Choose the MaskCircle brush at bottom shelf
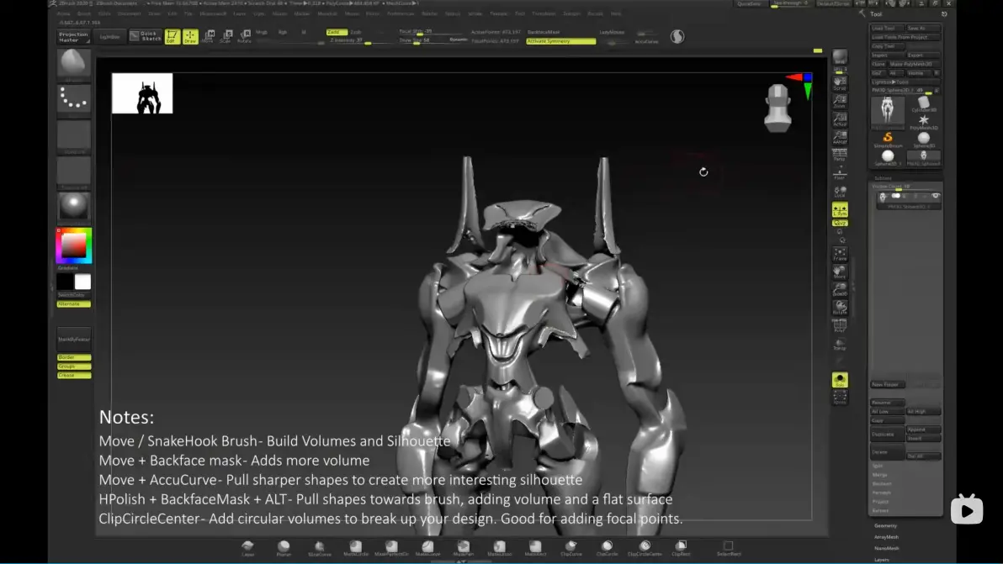Viewport: 1003px width, 564px height. click(x=356, y=547)
